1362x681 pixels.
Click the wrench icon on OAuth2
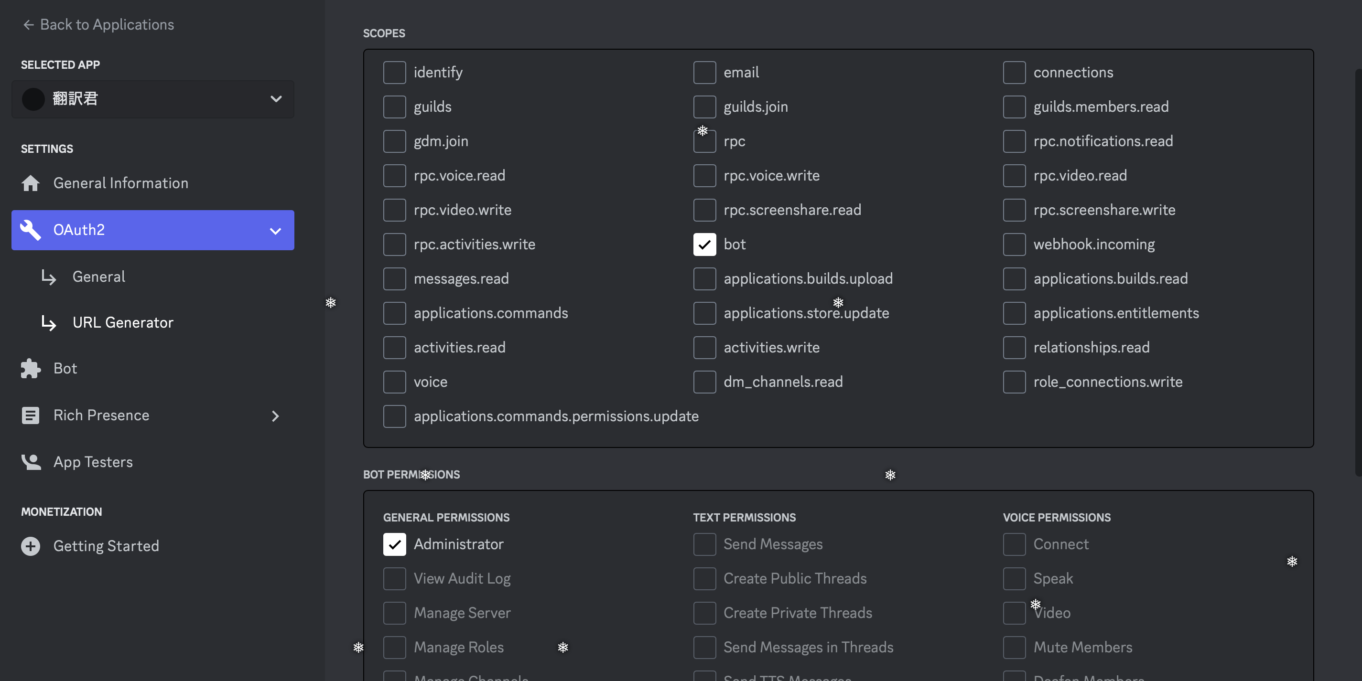coord(30,230)
